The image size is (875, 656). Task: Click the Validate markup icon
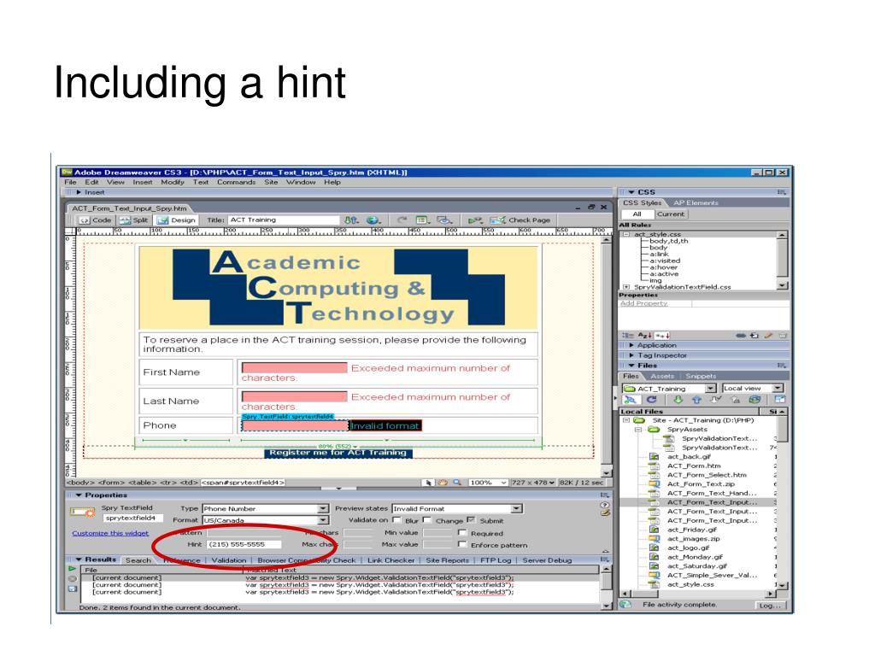475,220
